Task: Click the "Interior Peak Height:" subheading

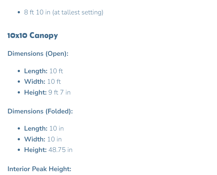Action: (39, 169)
